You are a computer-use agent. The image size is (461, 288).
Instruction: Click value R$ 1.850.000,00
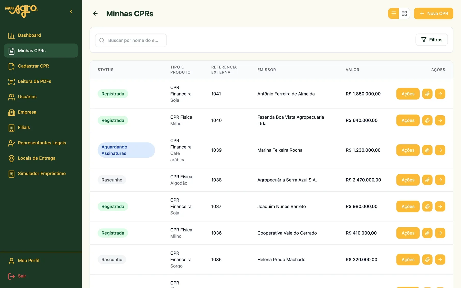click(363, 94)
